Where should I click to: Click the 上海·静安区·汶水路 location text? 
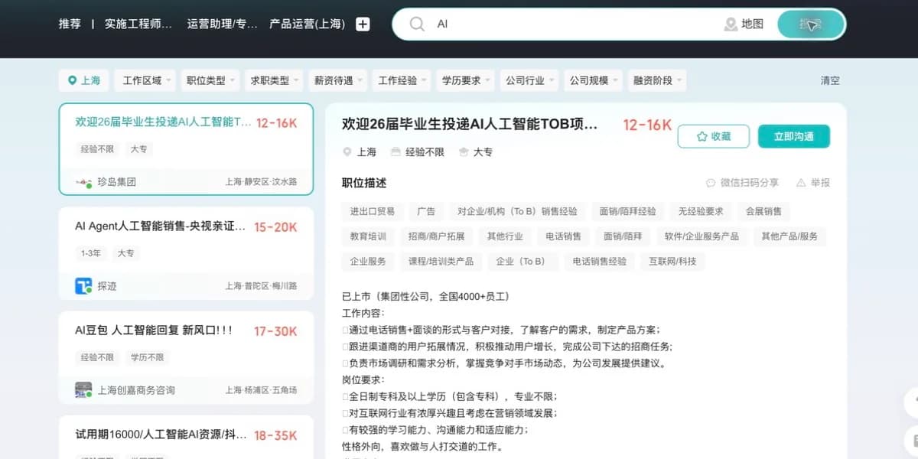coord(261,182)
